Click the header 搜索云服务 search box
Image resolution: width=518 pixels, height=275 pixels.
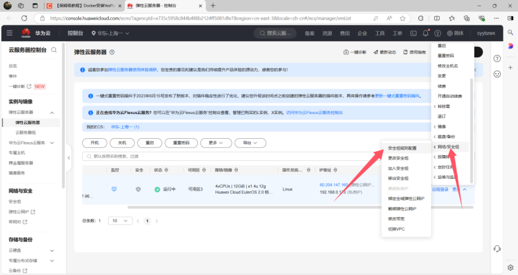[275, 33]
